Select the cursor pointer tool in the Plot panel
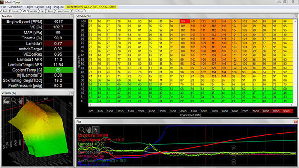The image size is (299, 168). click(96, 129)
